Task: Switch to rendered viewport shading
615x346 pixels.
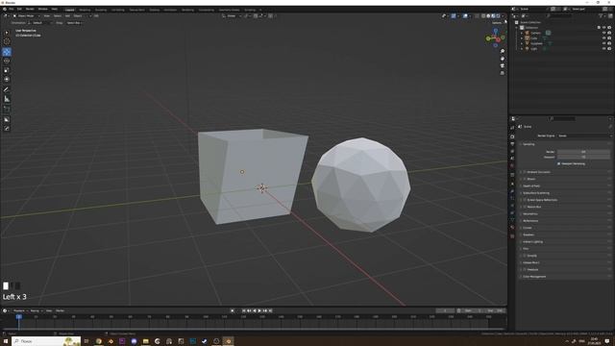Action: pos(498,16)
